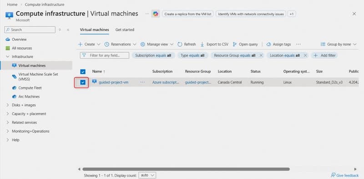Click the Type equals all filter
The image size is (364, 179).
(x=192, y=55)
